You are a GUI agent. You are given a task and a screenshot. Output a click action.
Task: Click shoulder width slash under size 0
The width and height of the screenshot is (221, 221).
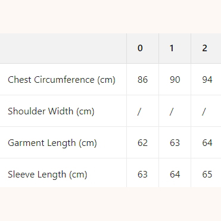[x=139, y=111]
